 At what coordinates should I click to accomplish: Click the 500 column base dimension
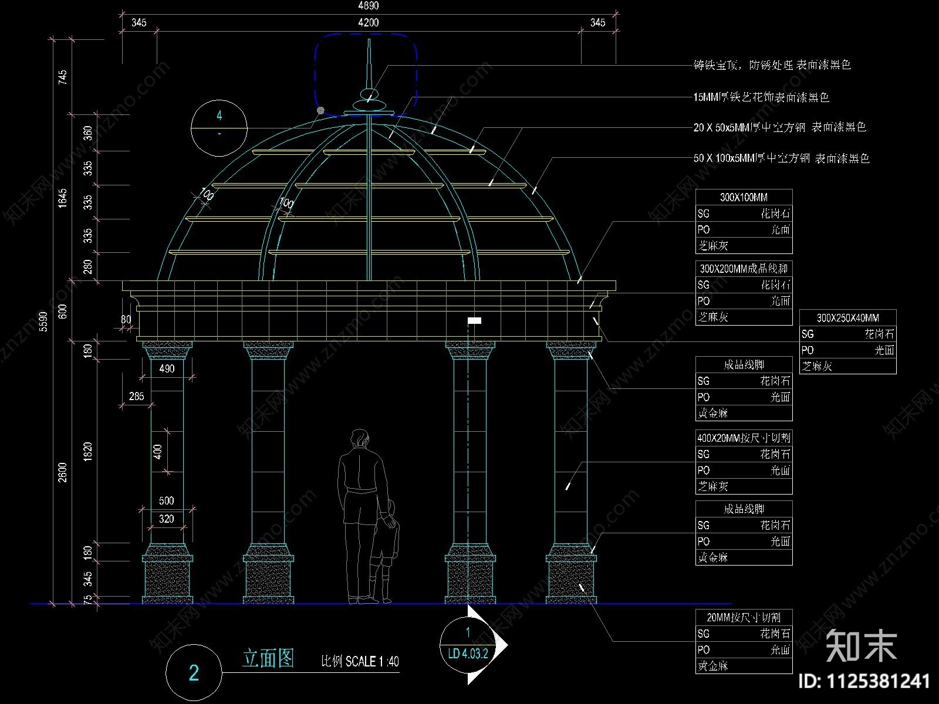click(x=167, y=501)
